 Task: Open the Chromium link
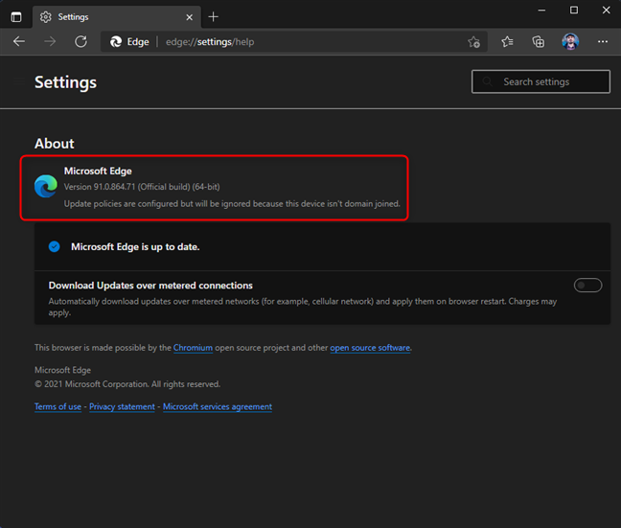(x=193, y=348)
